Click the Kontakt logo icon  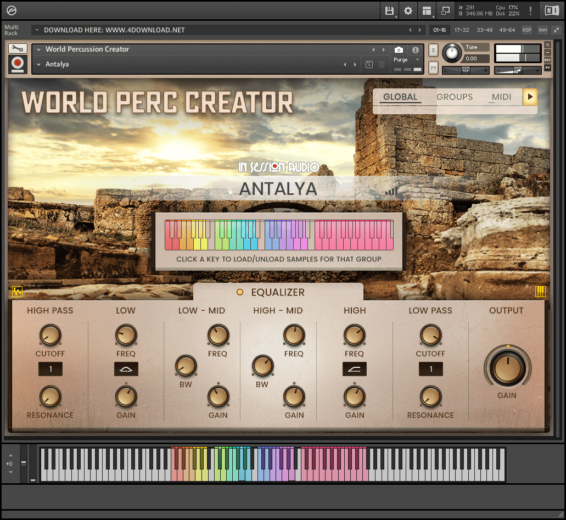(x=12, y=11)
